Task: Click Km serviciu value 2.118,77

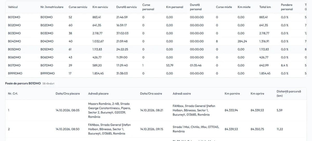Action: (98, 33)
